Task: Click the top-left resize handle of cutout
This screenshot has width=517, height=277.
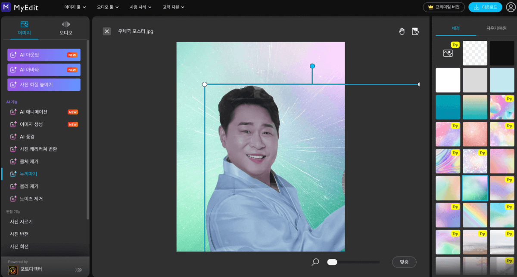Action: point(205,84)
